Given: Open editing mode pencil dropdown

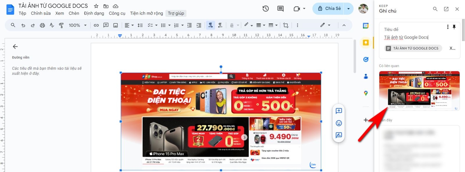Looking at the screenshot, I should [325, 25].
